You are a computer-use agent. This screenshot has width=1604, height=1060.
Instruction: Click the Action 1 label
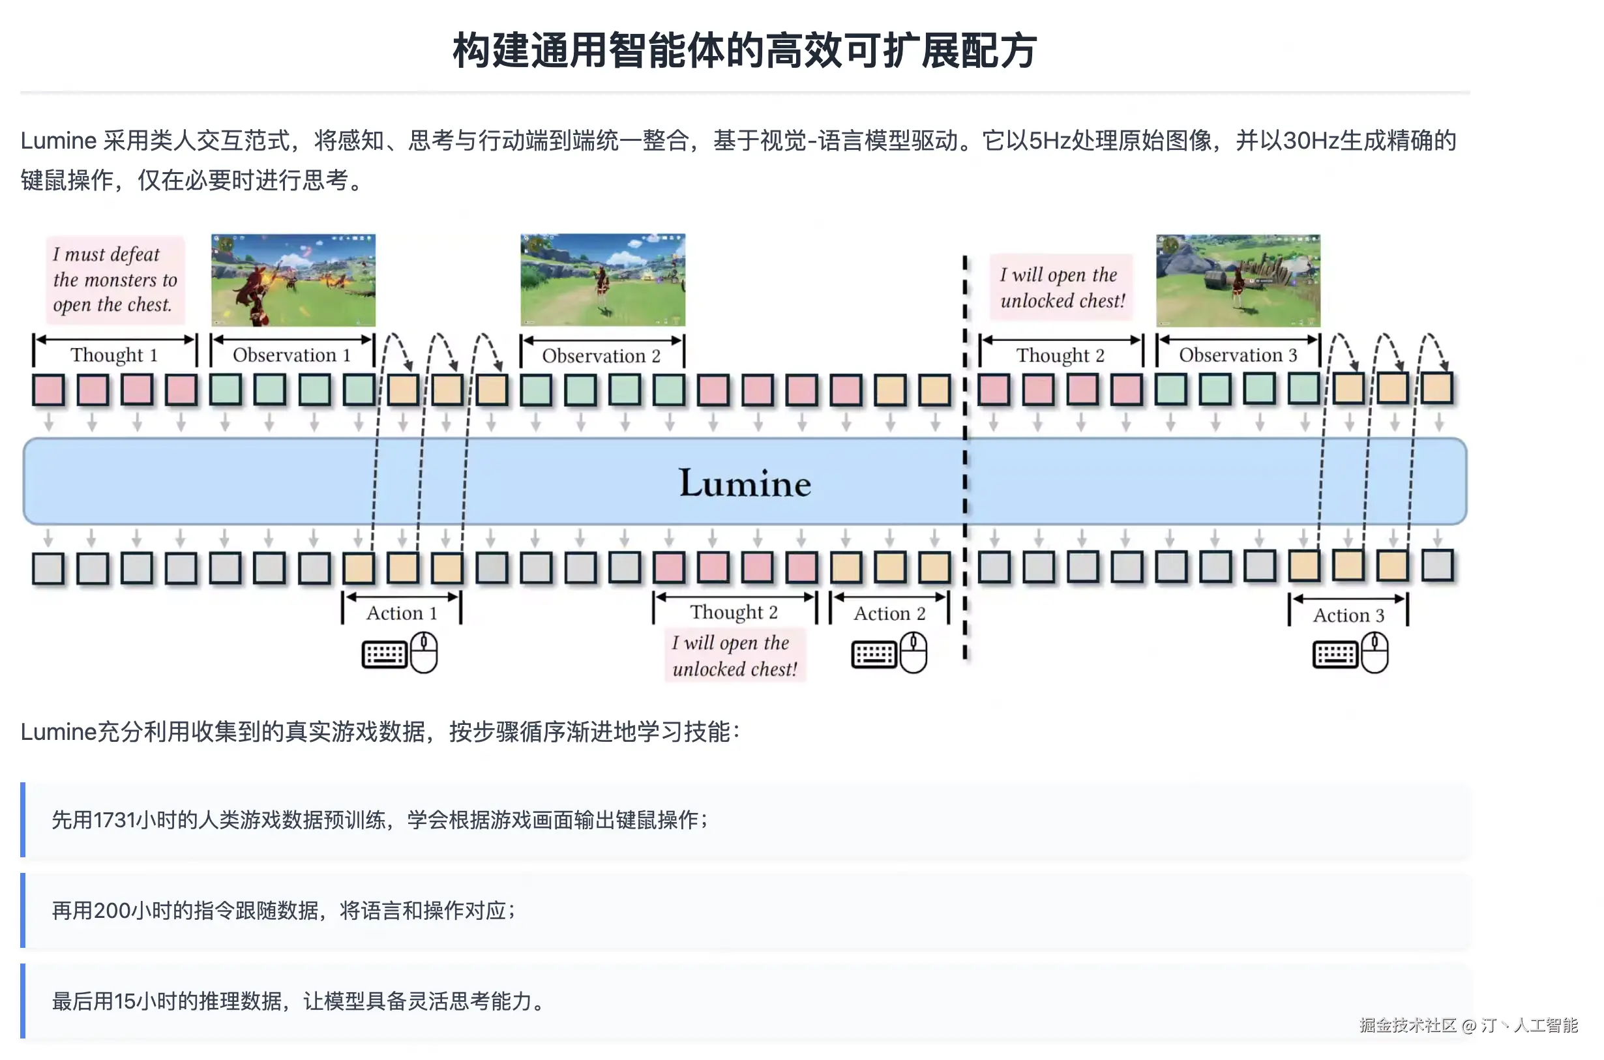coord(402,613)
